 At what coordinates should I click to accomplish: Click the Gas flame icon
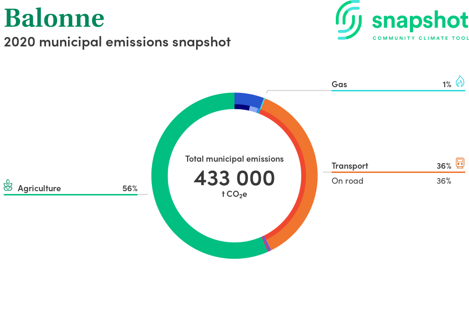click(460, 82)
